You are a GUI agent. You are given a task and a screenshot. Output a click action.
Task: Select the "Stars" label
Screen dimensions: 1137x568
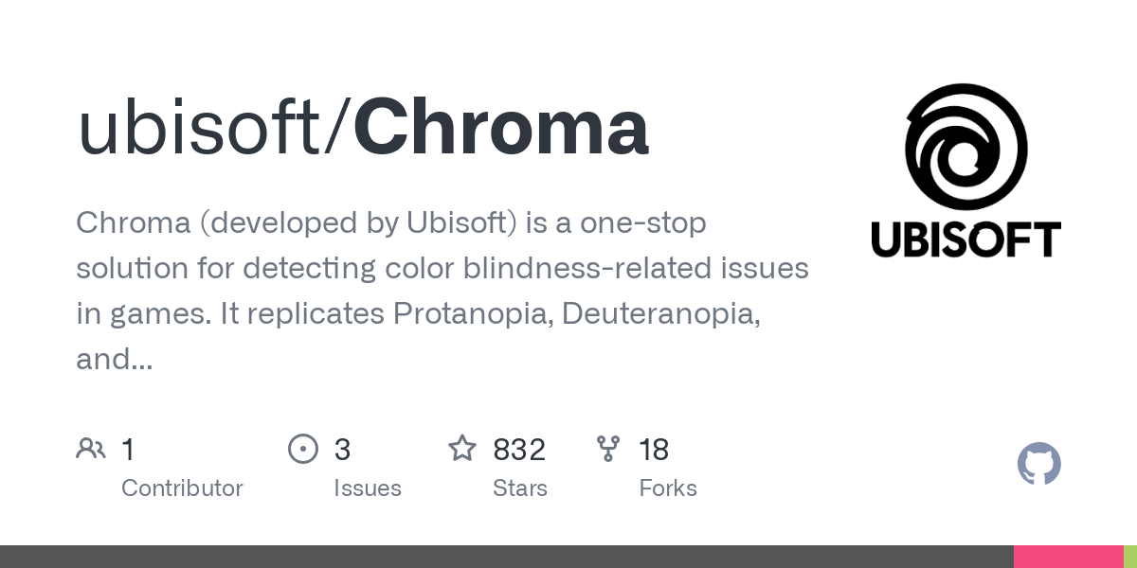click(x=520, y=488)
